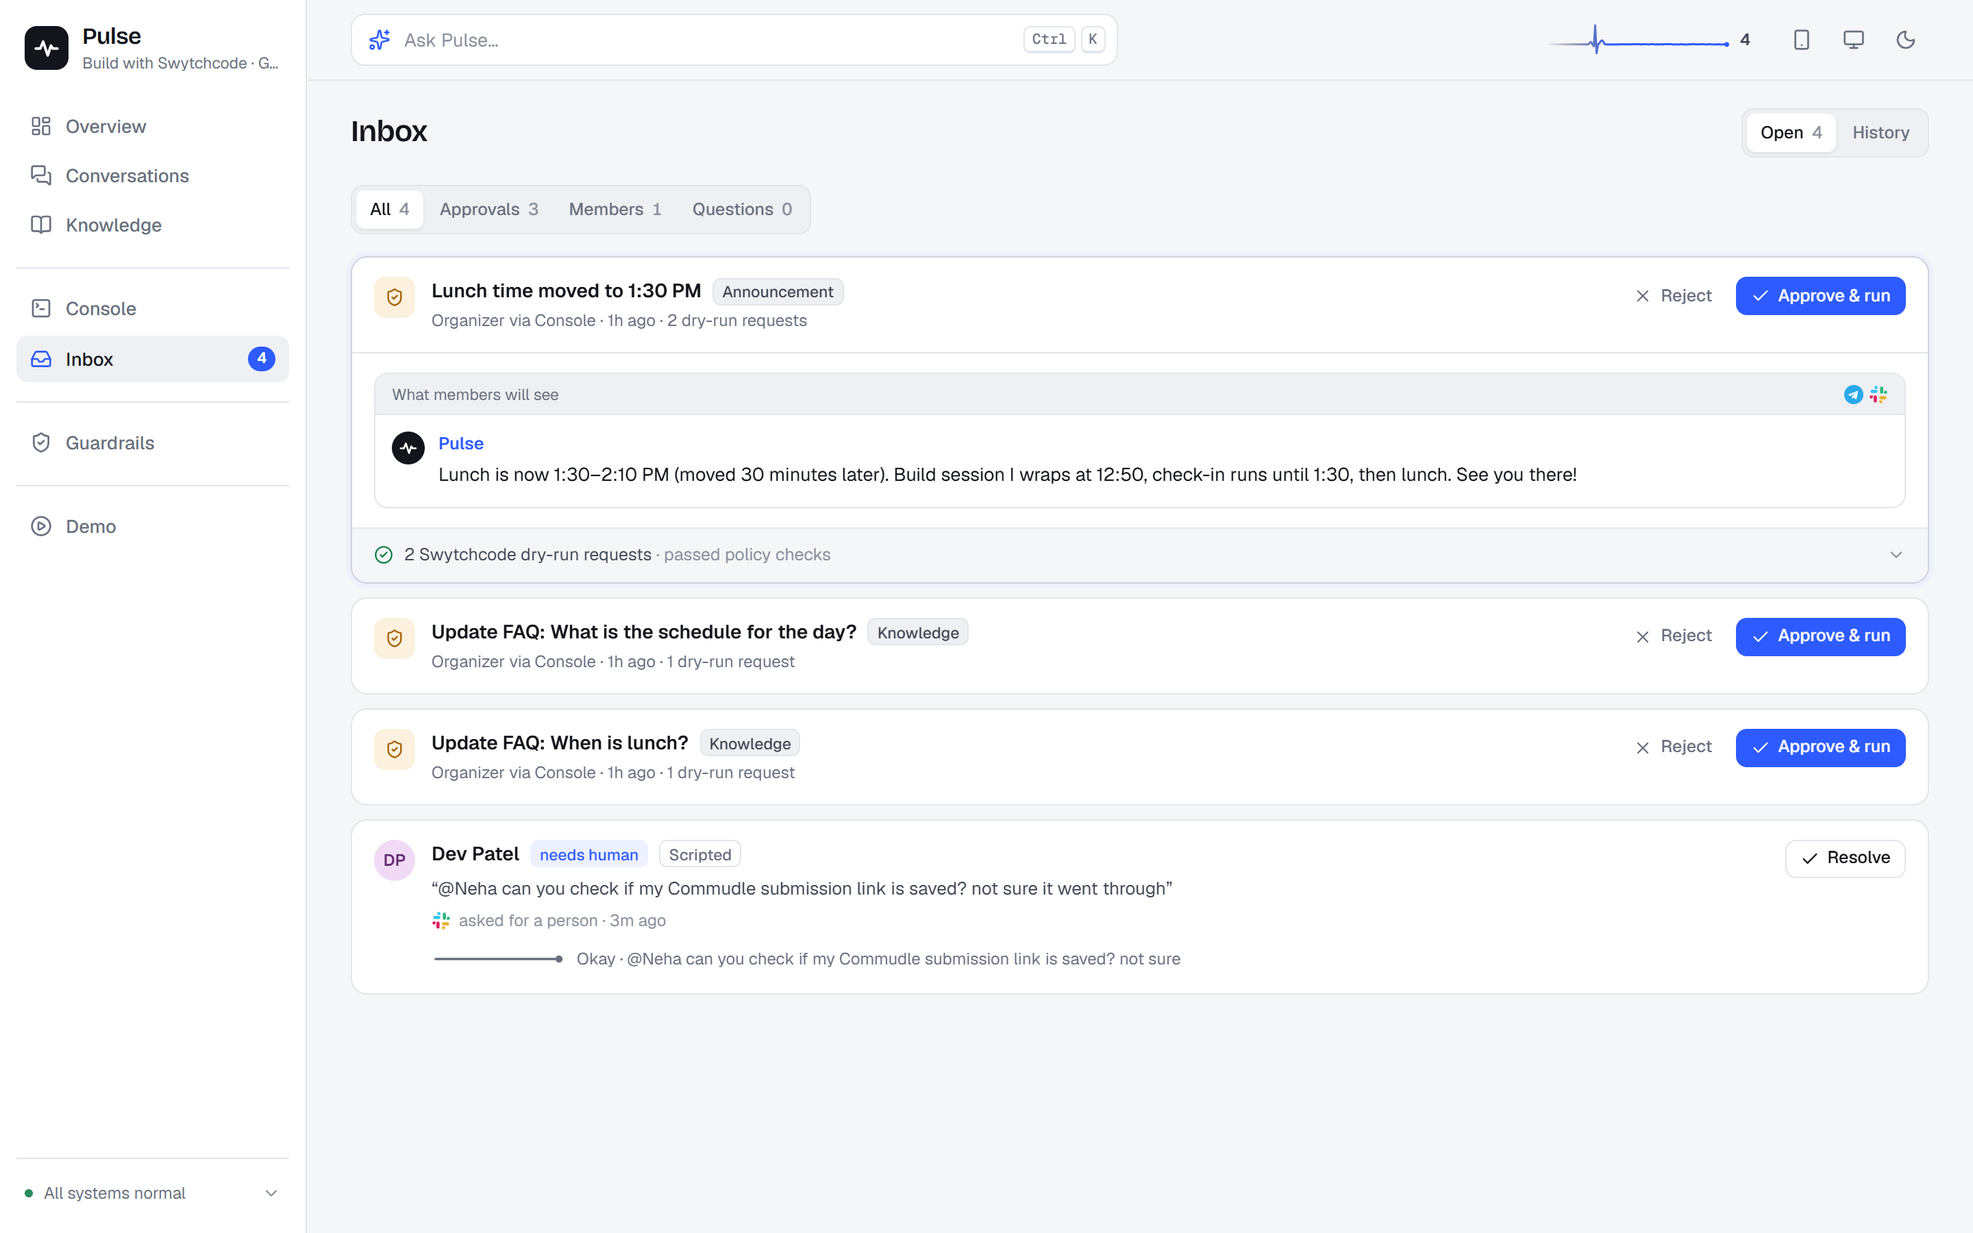Approve & run the Lunch time announcement
This screenshot has width=1973, height=1233.
click(1820, 296)
